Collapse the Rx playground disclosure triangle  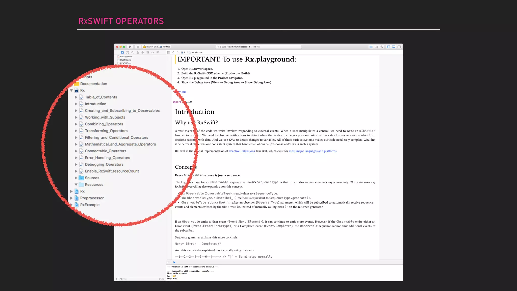point(71,90)
